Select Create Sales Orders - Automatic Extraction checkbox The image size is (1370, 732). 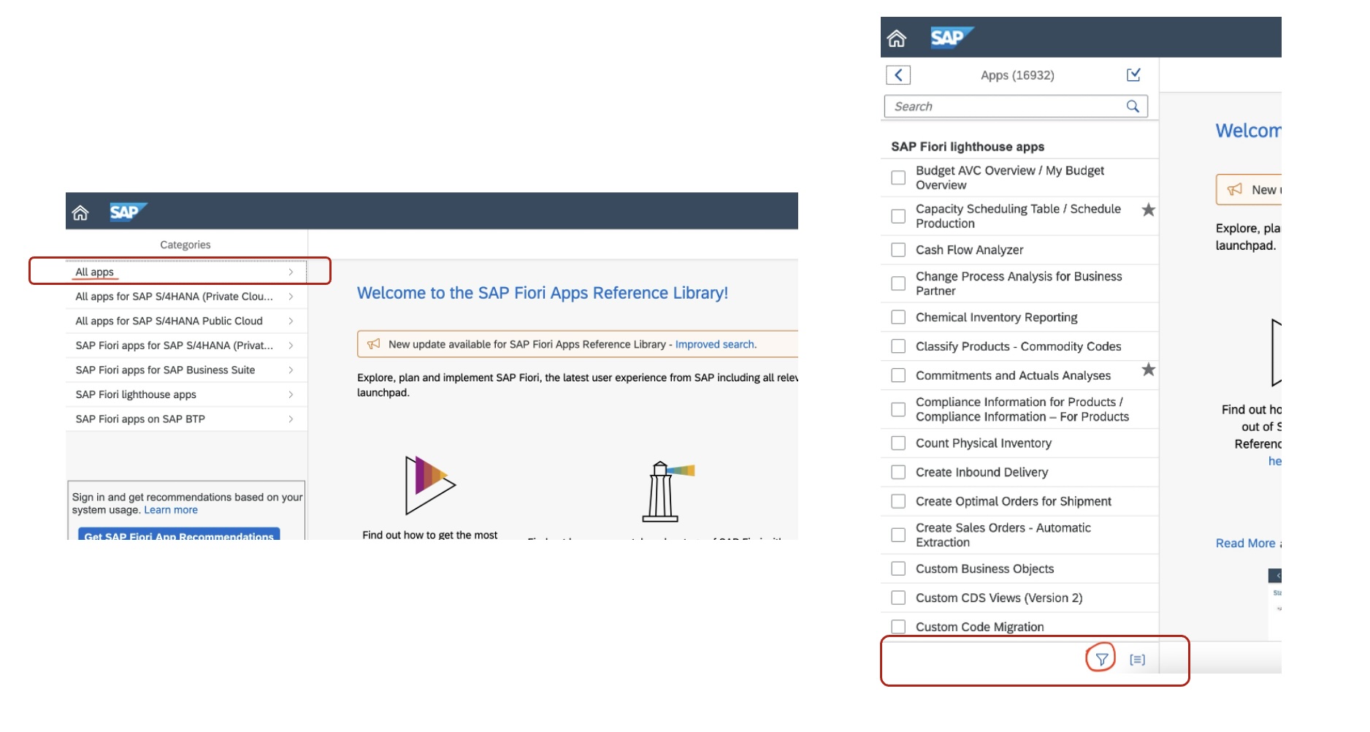point(898,535)
